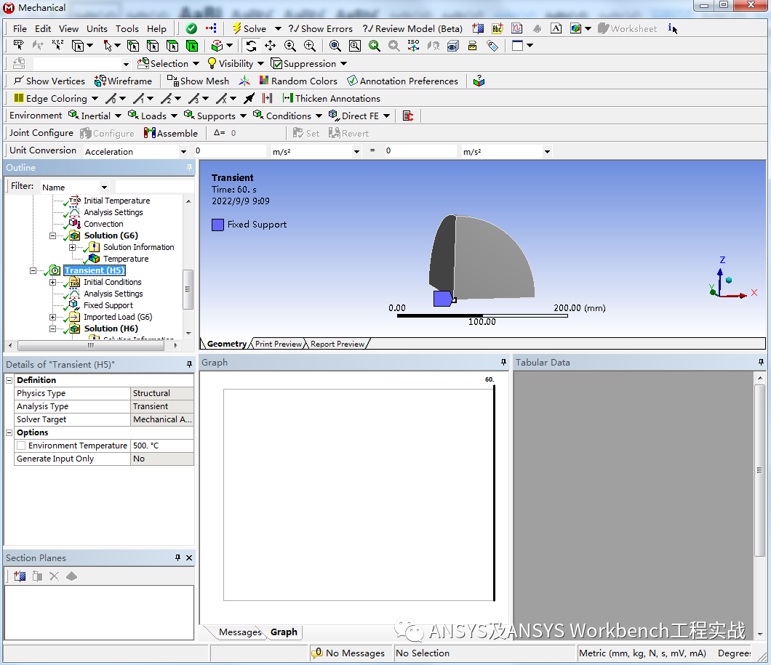
Task: Pin the Outline panel
Action: [x=189, y=167]
